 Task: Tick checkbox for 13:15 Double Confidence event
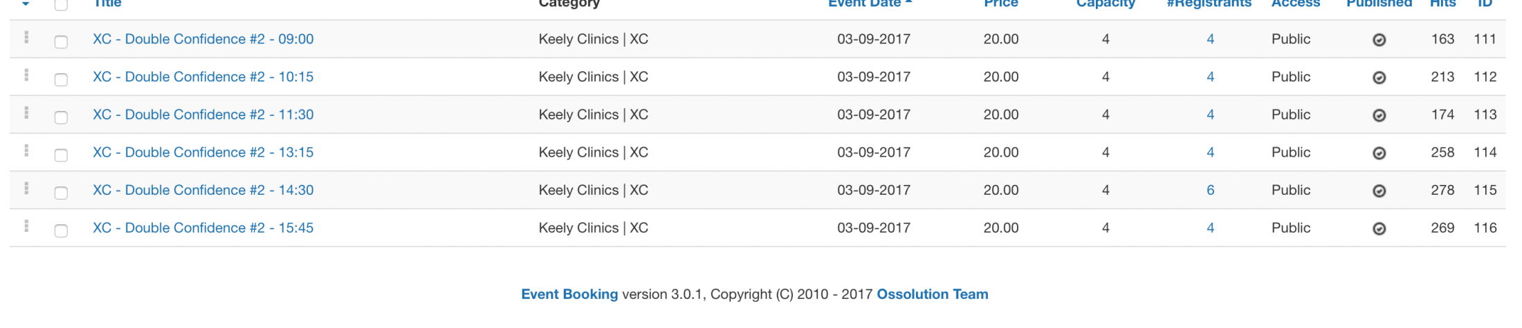pos(61,155)
